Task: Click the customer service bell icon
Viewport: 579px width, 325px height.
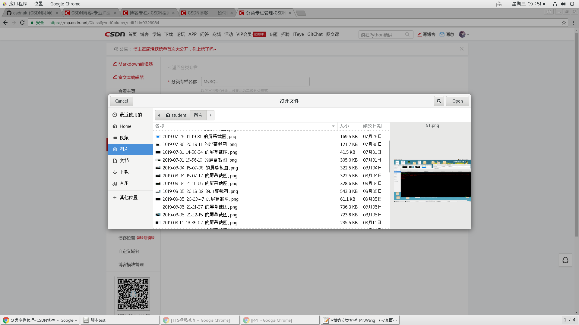Action: (565, 260)
